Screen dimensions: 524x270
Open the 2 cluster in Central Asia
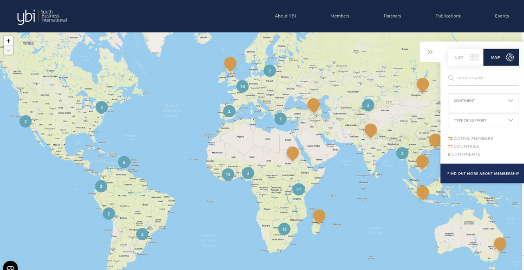point(368,105)
